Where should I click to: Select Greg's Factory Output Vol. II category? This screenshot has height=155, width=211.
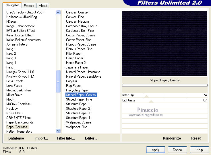point(25,12)
